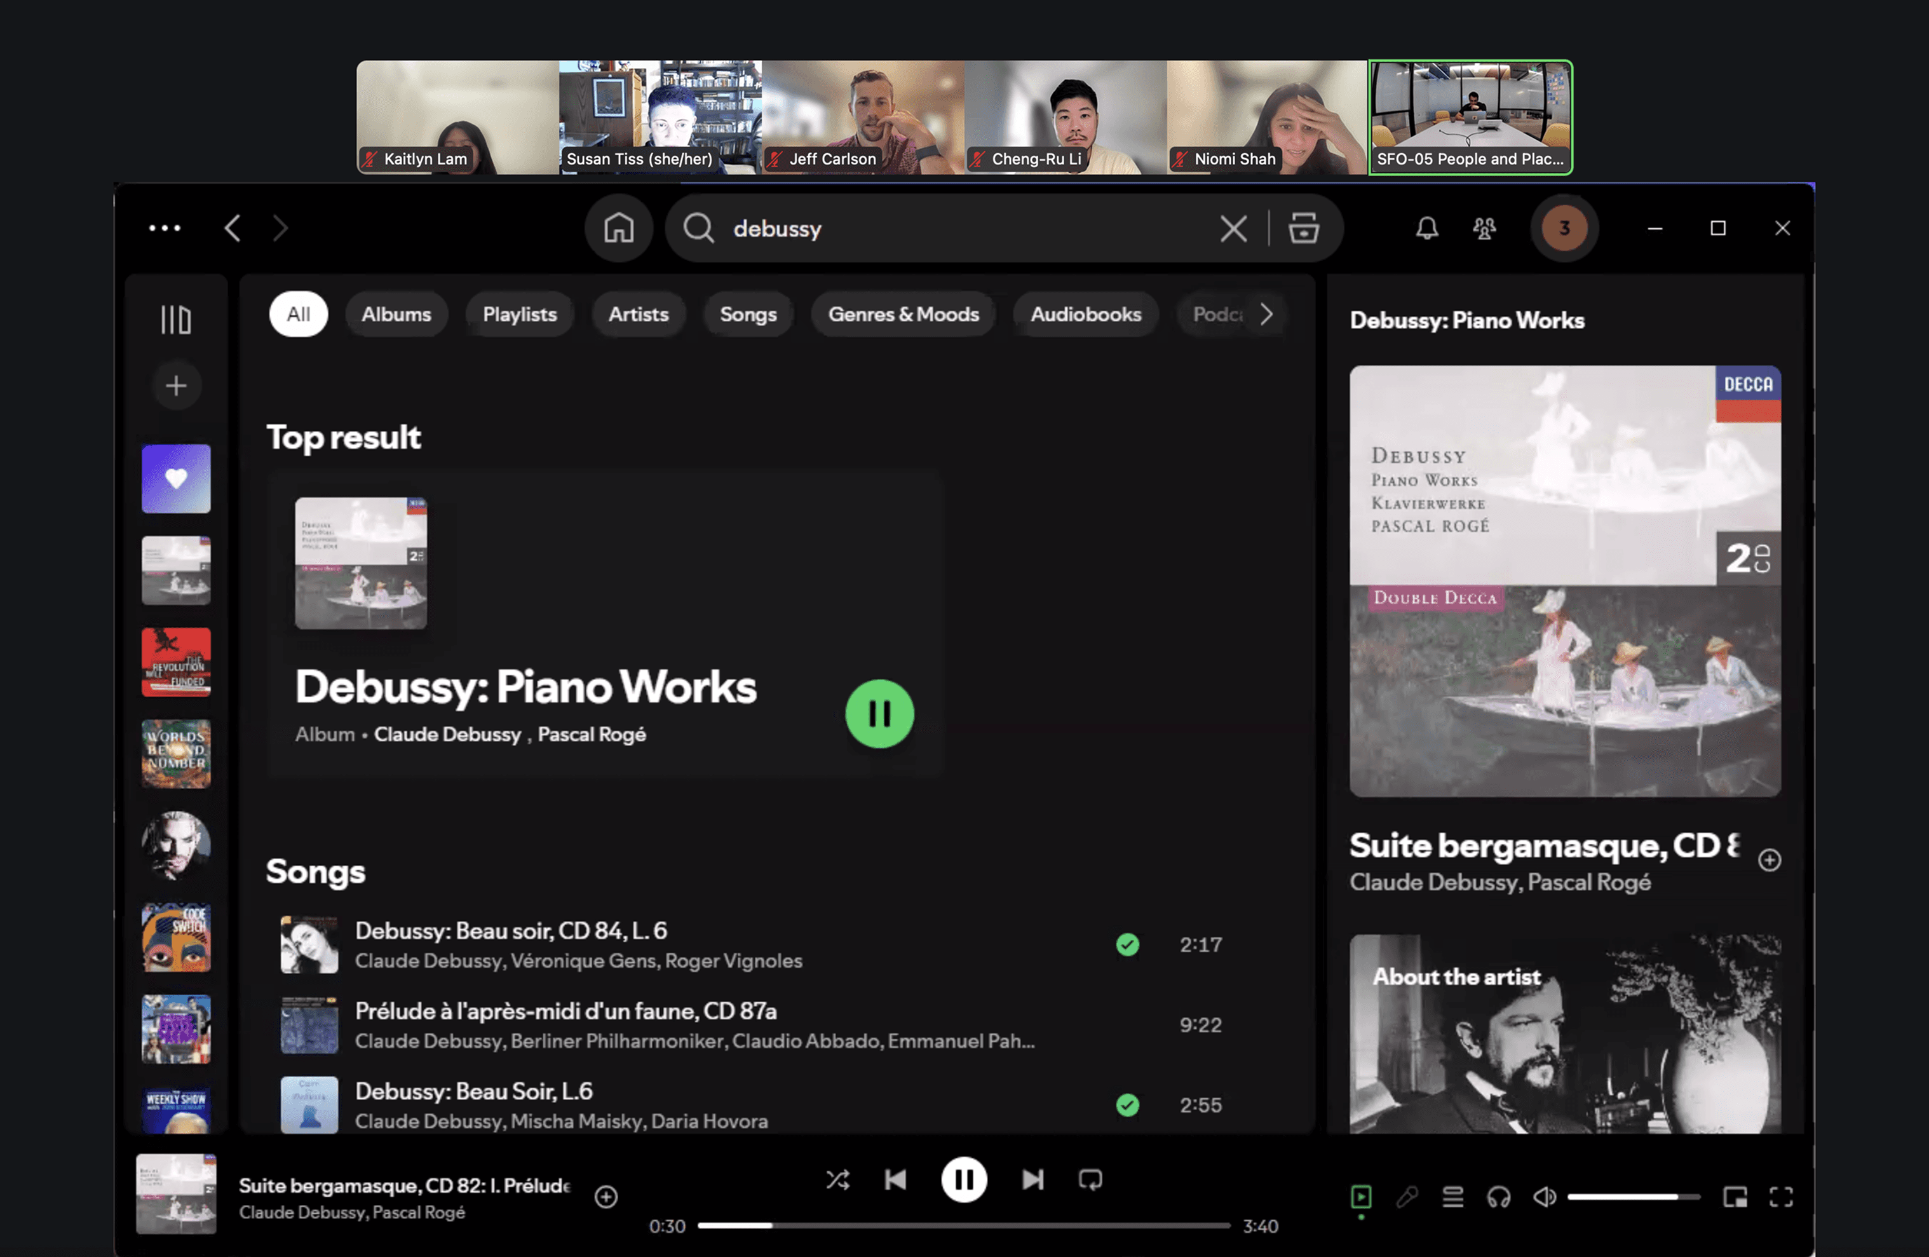This screenshot has width=1929, height=1257.
Task: Open the notifications bell
Action: pos(1426,228)
